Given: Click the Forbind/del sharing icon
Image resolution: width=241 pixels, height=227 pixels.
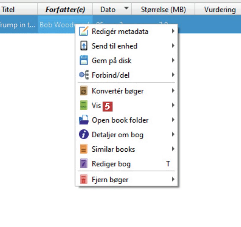Looking at the screenshot, I should pos(84,75).
